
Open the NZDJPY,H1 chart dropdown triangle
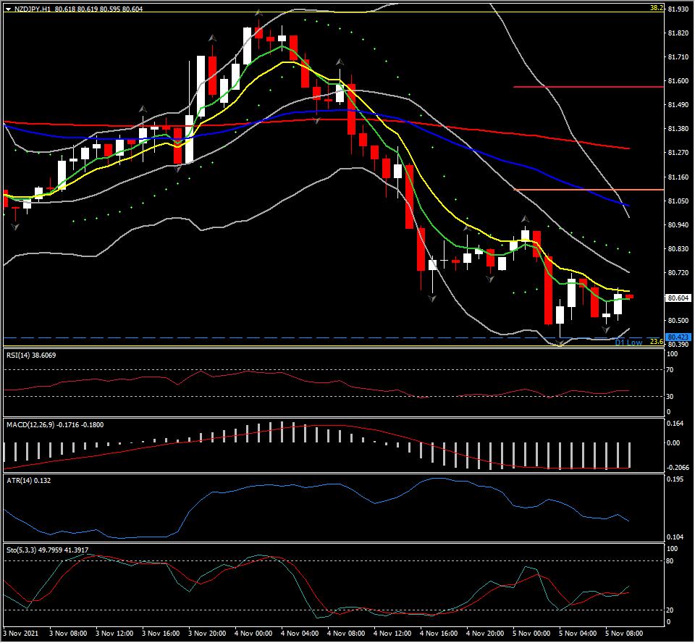(8, 9)
